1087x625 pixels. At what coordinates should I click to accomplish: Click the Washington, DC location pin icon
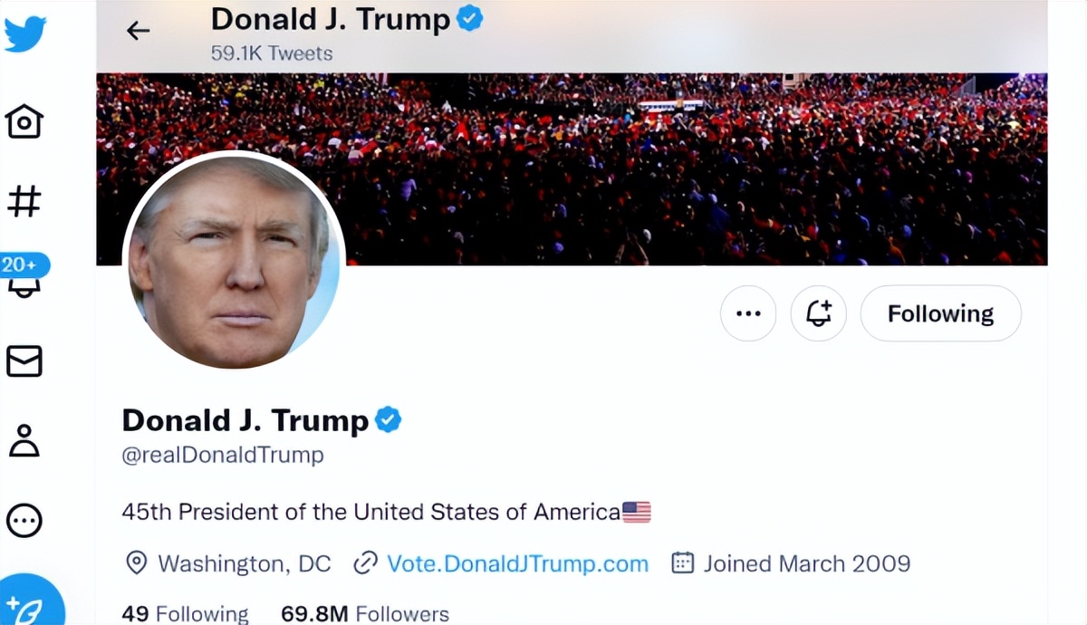tap(136, 563)
